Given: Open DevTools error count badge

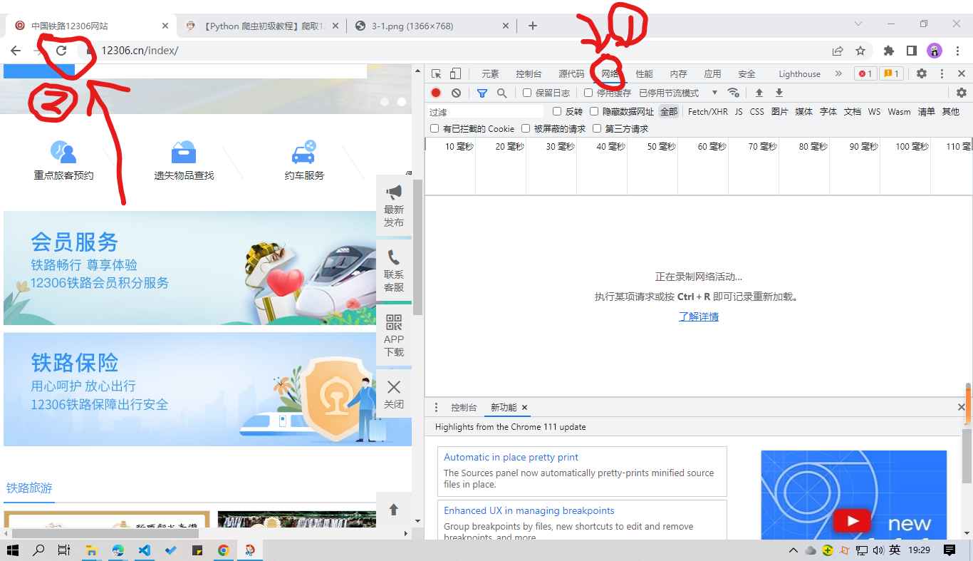Looking at the screenshot, I should pos(865,73).
